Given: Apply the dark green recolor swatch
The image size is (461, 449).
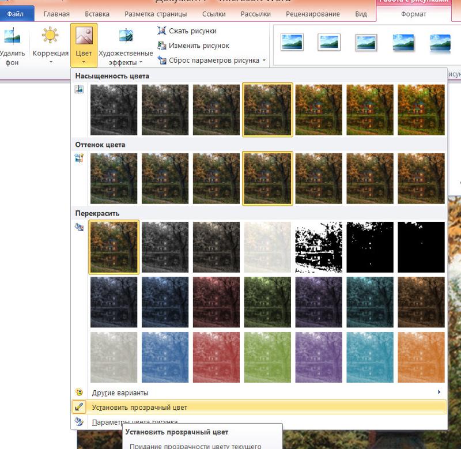Looking at the screenshot, I should tap(267, 302).
